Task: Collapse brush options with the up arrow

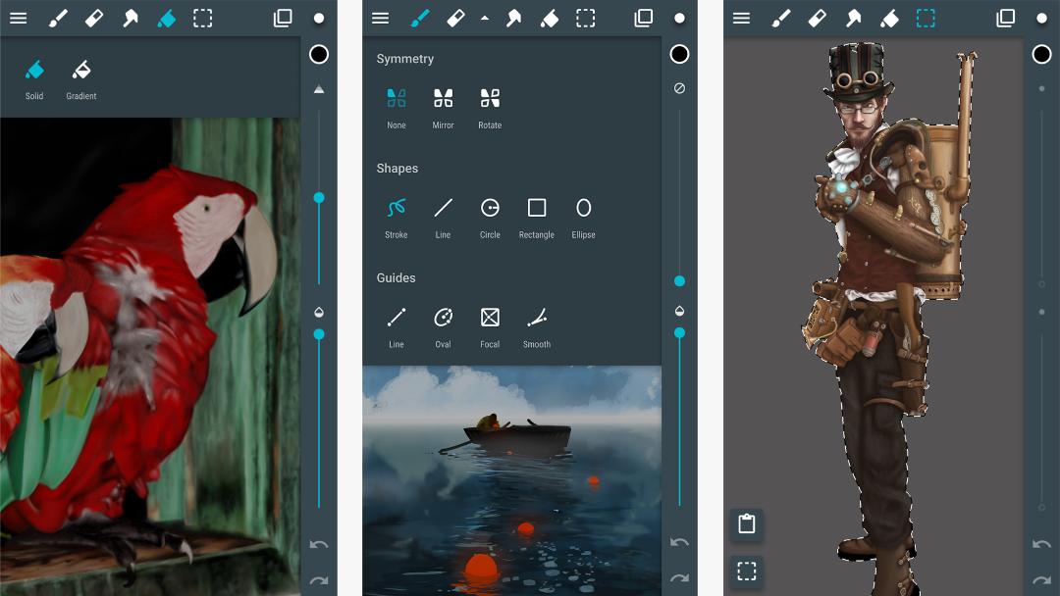Action: (x=485, y=19)
